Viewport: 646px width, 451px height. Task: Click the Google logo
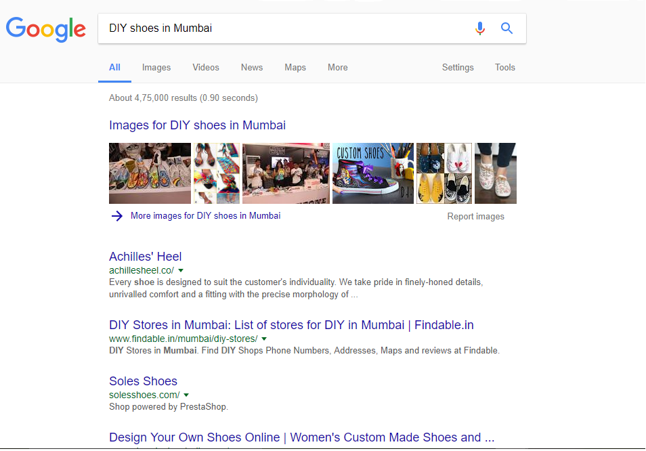pos(45,29)
